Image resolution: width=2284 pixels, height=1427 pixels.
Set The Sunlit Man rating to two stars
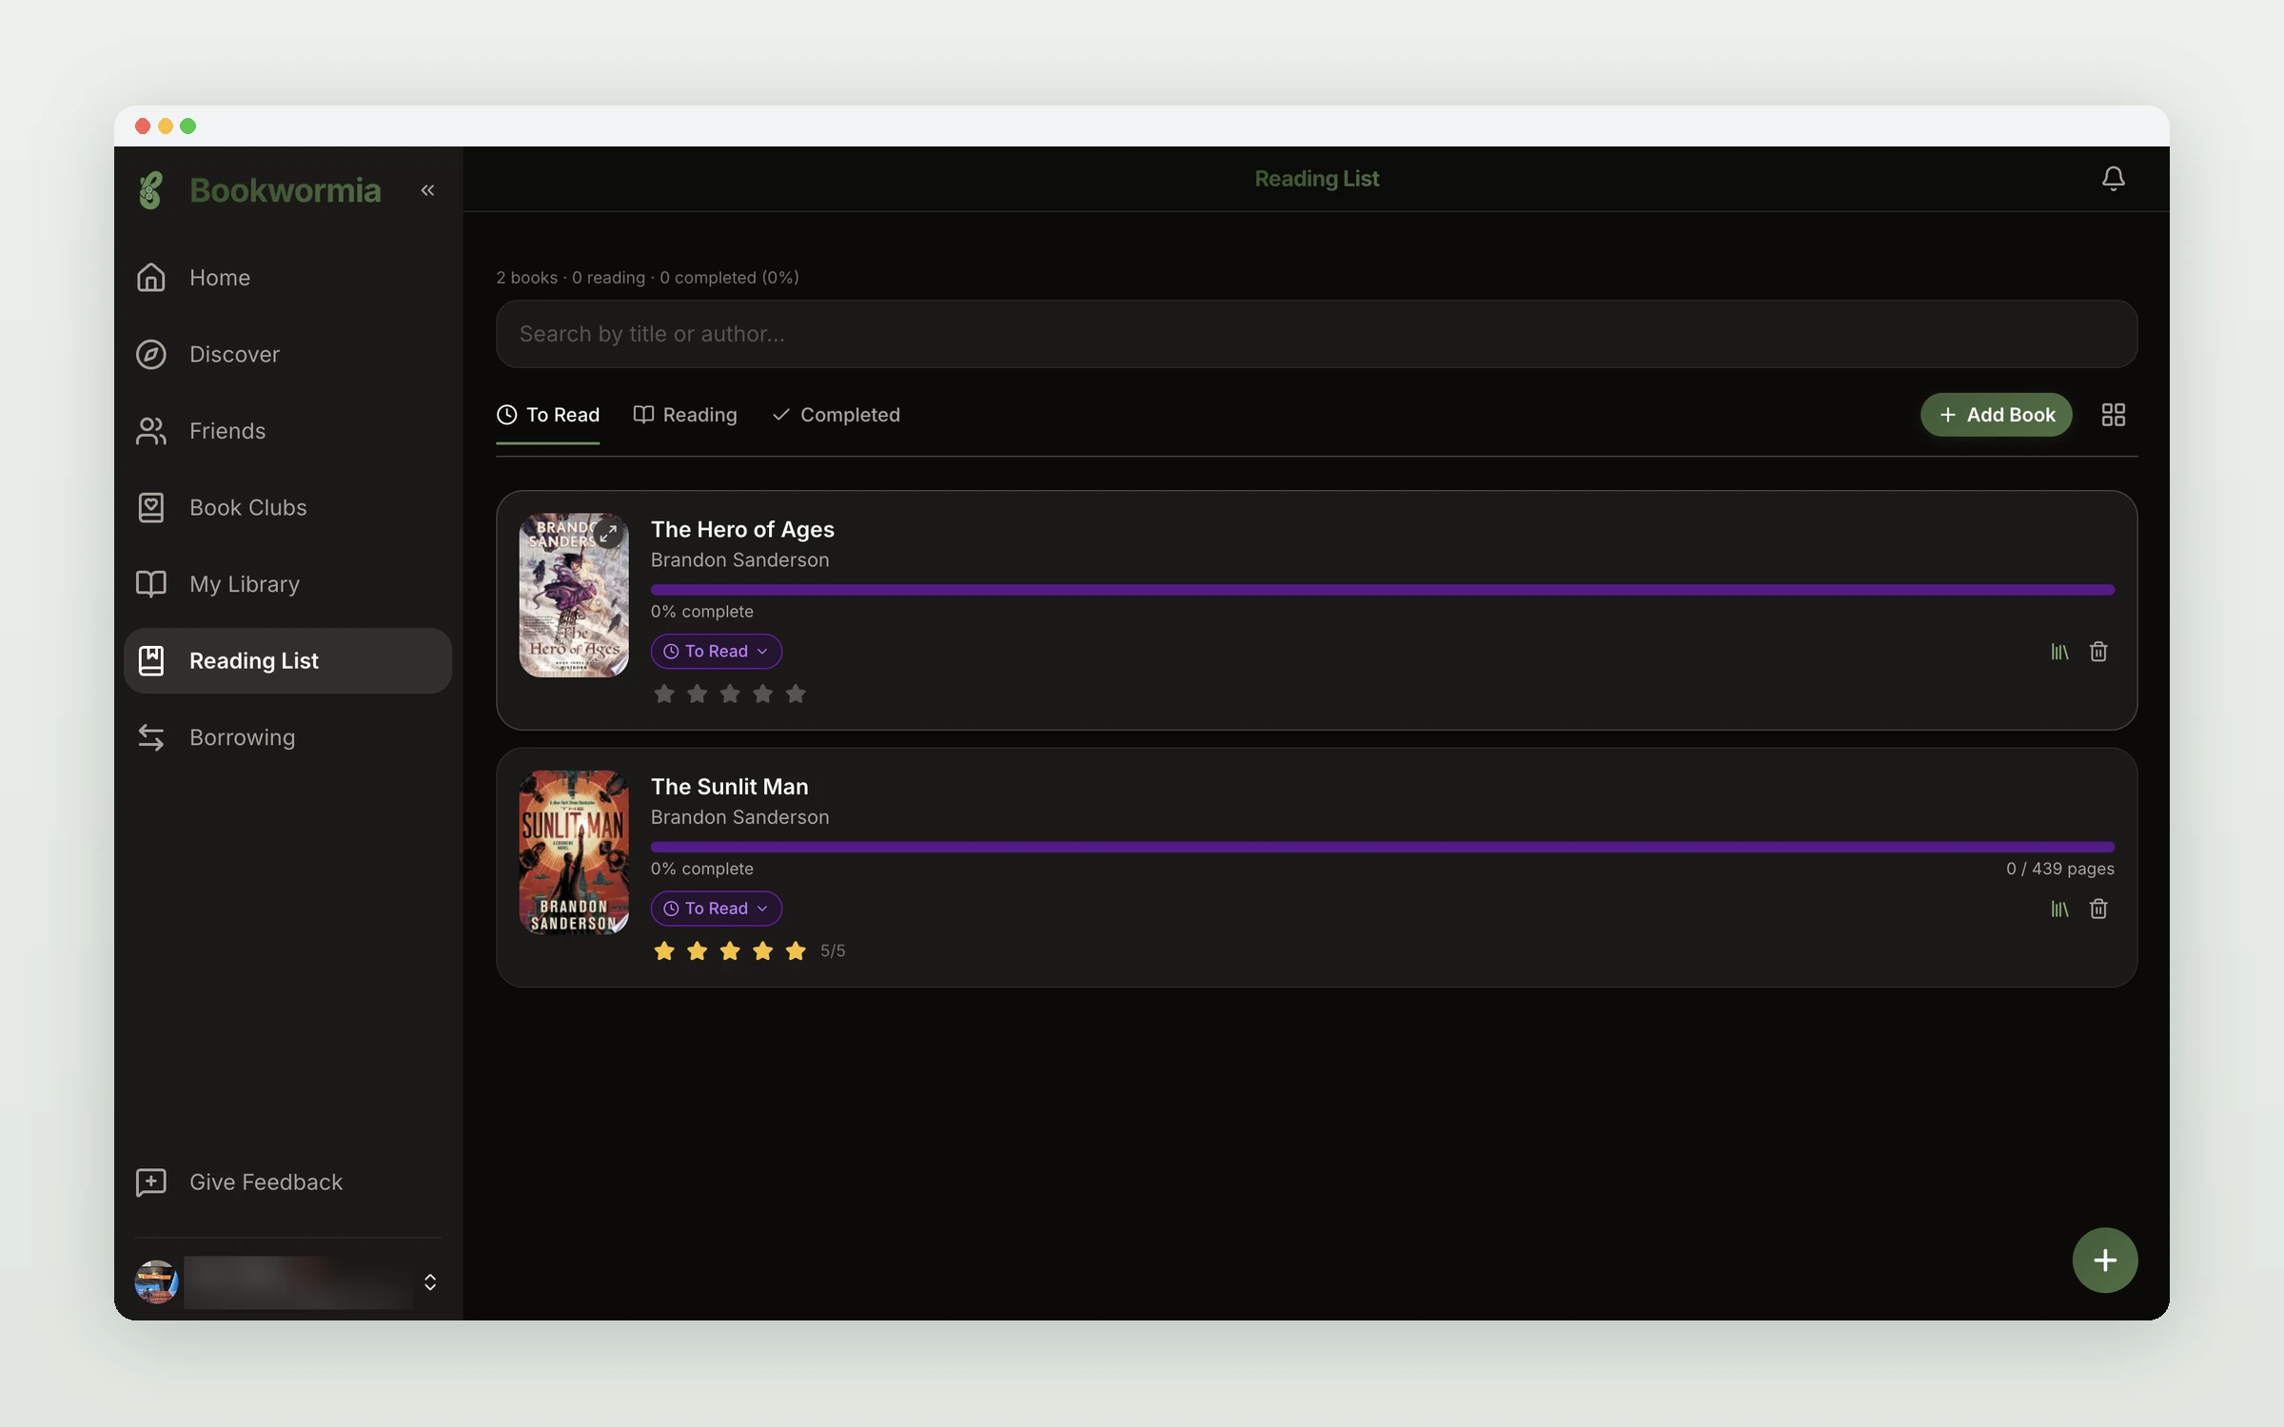[x=697, y=950]
